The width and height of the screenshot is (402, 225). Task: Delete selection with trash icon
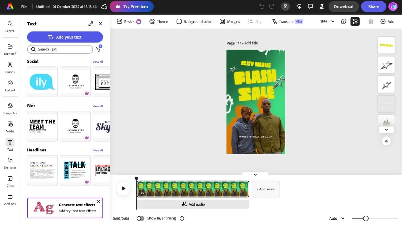tap(371, 21)
